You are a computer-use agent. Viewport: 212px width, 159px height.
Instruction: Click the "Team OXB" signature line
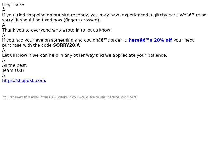point(13,70)
